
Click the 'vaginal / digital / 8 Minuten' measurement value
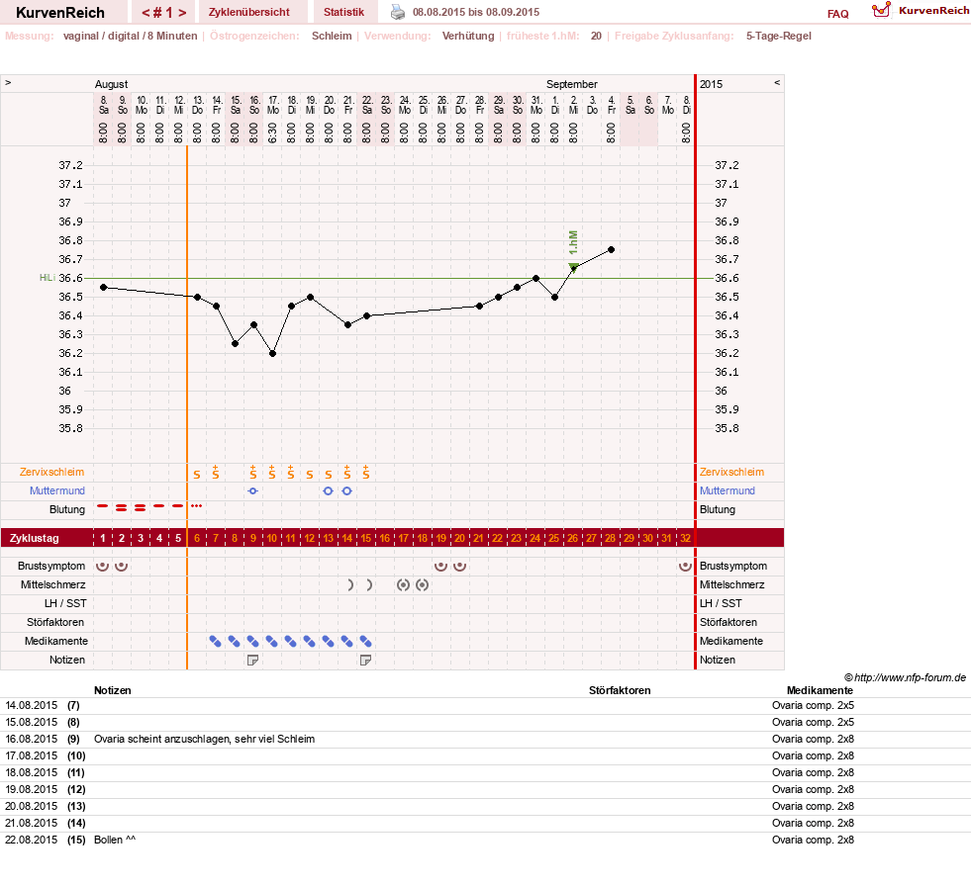pyautogui.click(x=130, y=36)
